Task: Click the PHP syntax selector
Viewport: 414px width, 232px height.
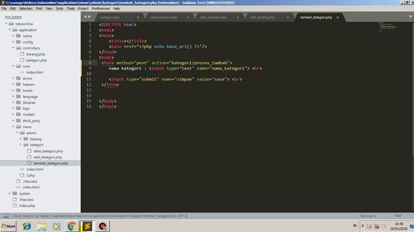Action: pyautogui.click(x=398, y=216)
